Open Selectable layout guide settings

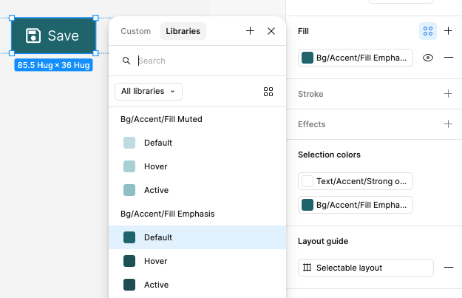[365, 268]
